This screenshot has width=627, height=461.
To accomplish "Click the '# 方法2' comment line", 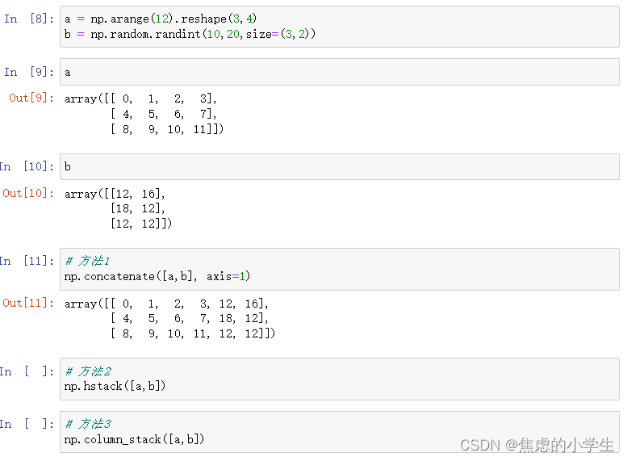I will point(88,371).
